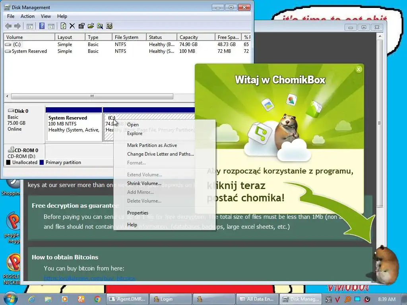The height and width of the screenshot is (305, 407).
Task: Switch to Agent.DMR taskbar button
Action: 128,299
